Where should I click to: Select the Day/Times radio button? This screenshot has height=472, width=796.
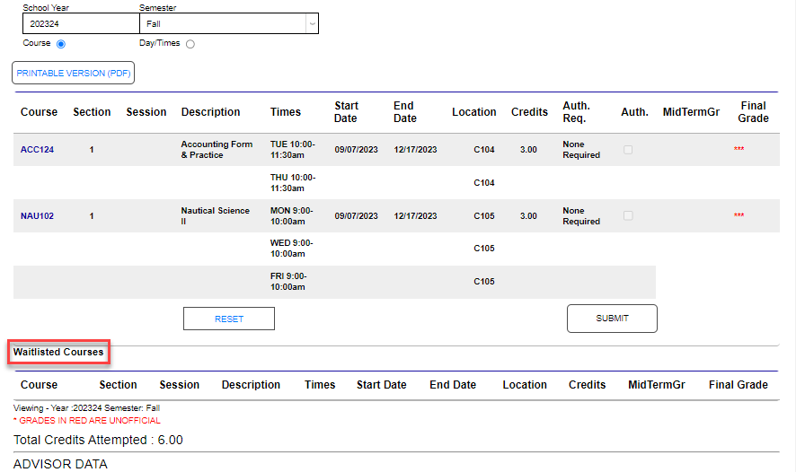pyautogui.click(x=190, y=44)
